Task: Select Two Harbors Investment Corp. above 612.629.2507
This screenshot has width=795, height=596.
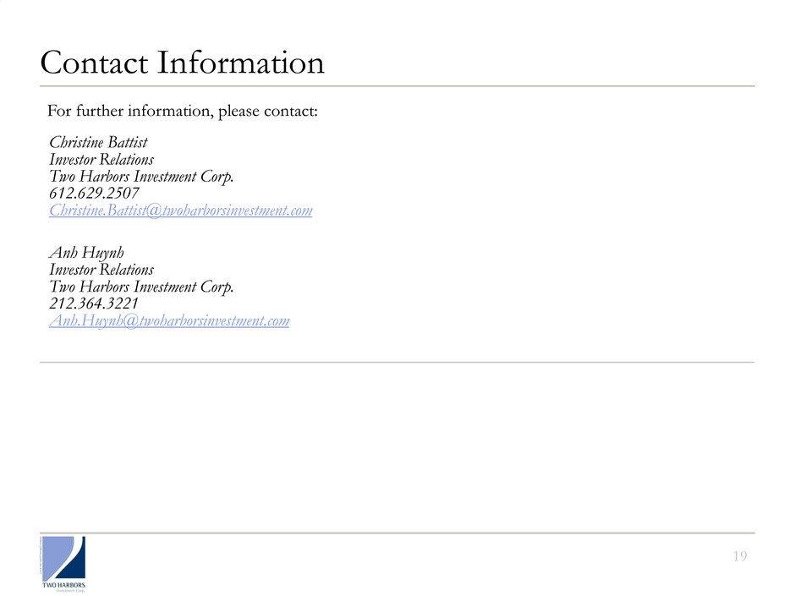Action: (141, 177)
